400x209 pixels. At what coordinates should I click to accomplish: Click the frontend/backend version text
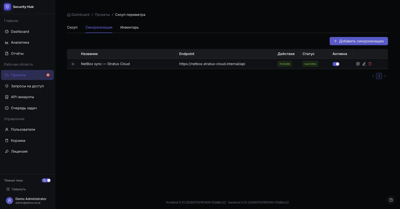pyautogui.click(x=228, y=202)
